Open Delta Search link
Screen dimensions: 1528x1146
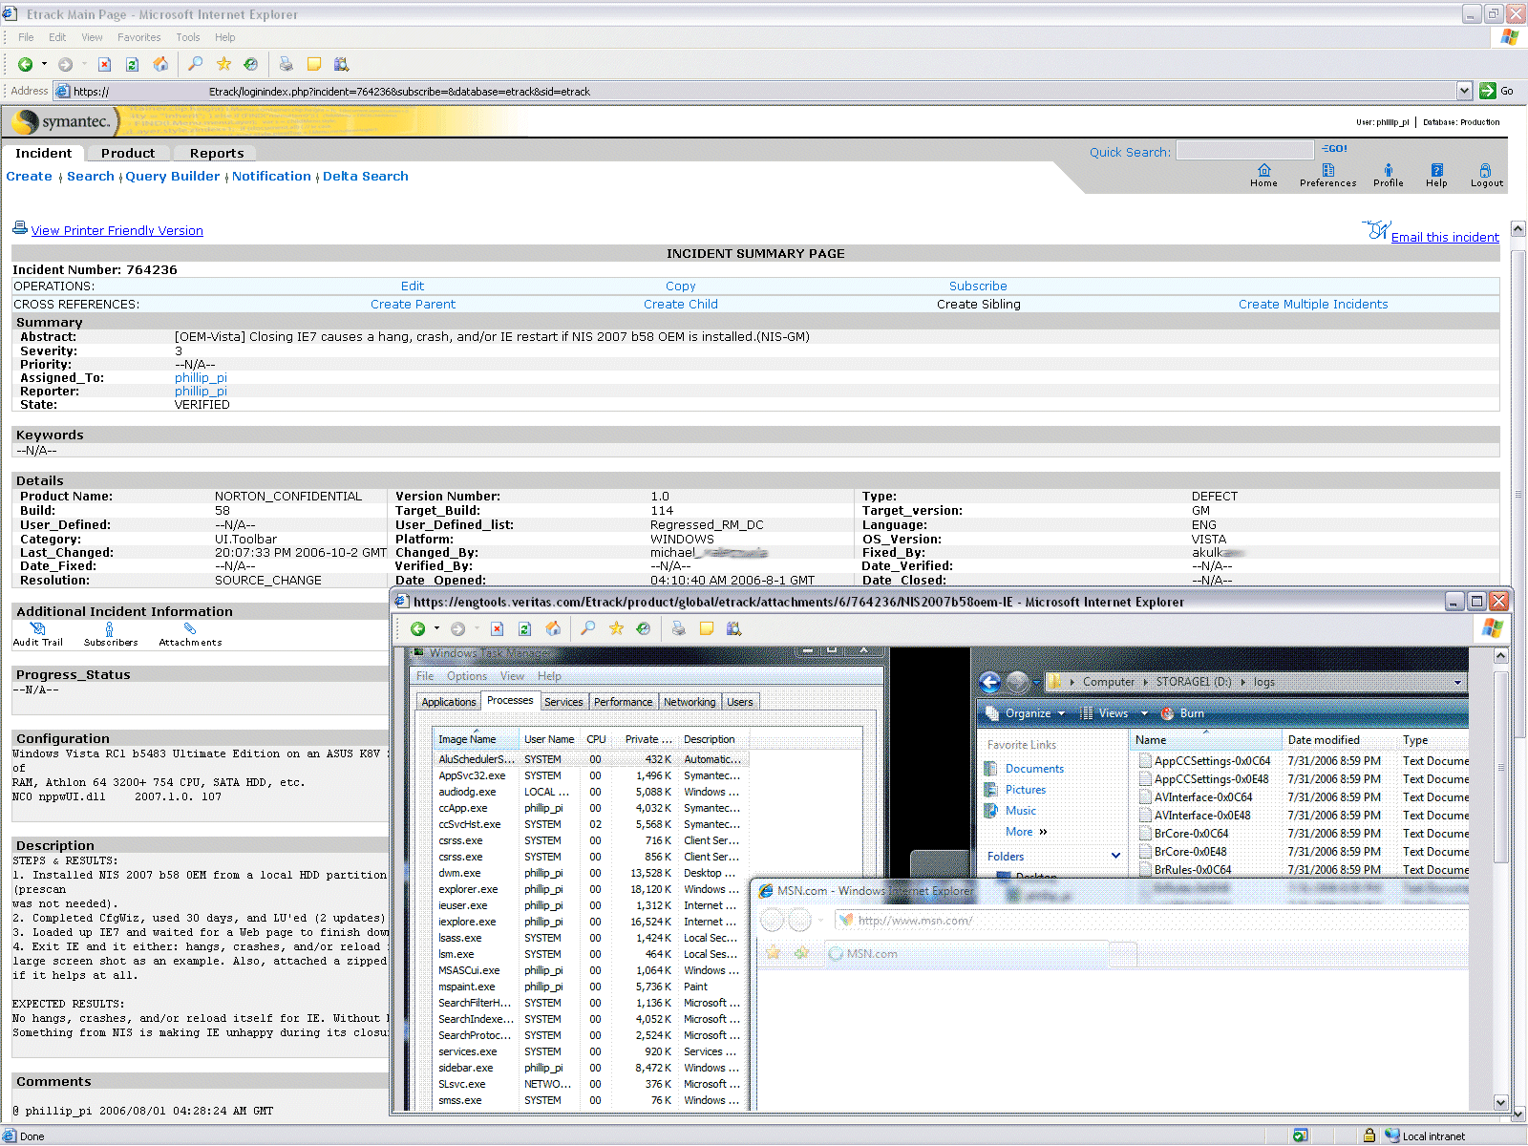[366, 176]
